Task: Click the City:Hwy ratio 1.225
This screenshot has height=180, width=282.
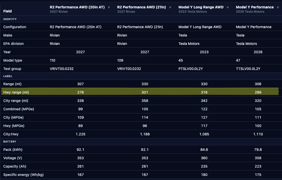Action: click(x=80, y=134)
